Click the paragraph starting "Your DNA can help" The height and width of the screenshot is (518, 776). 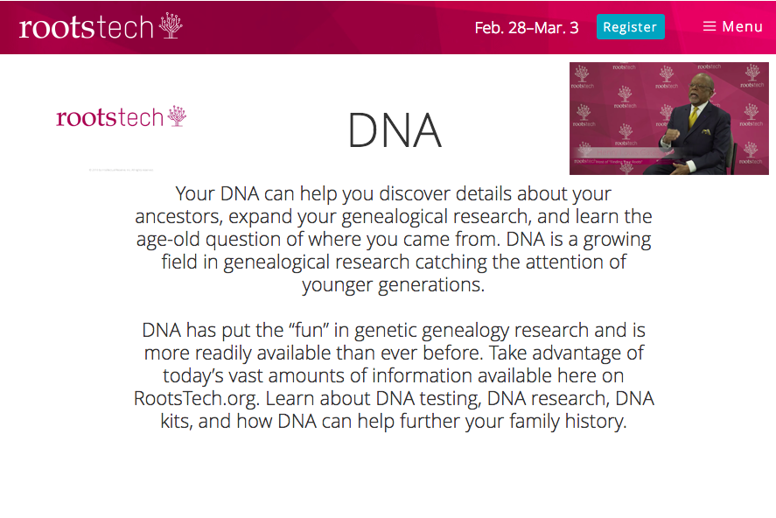[x=394, y=240]
